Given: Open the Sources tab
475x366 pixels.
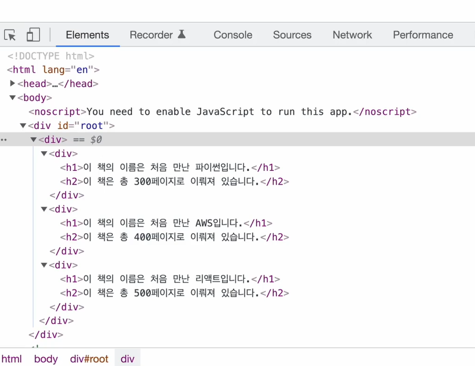Looking at the screenshot, I should [292, 35].
